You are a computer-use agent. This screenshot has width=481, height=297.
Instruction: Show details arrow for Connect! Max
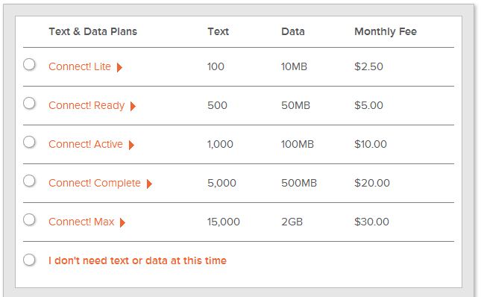click(122, 222)
